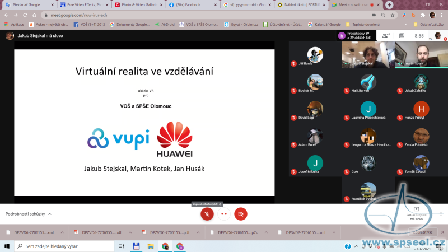Turn on camera with the red camera button
The image size is (448, 252).
(241, 214)
